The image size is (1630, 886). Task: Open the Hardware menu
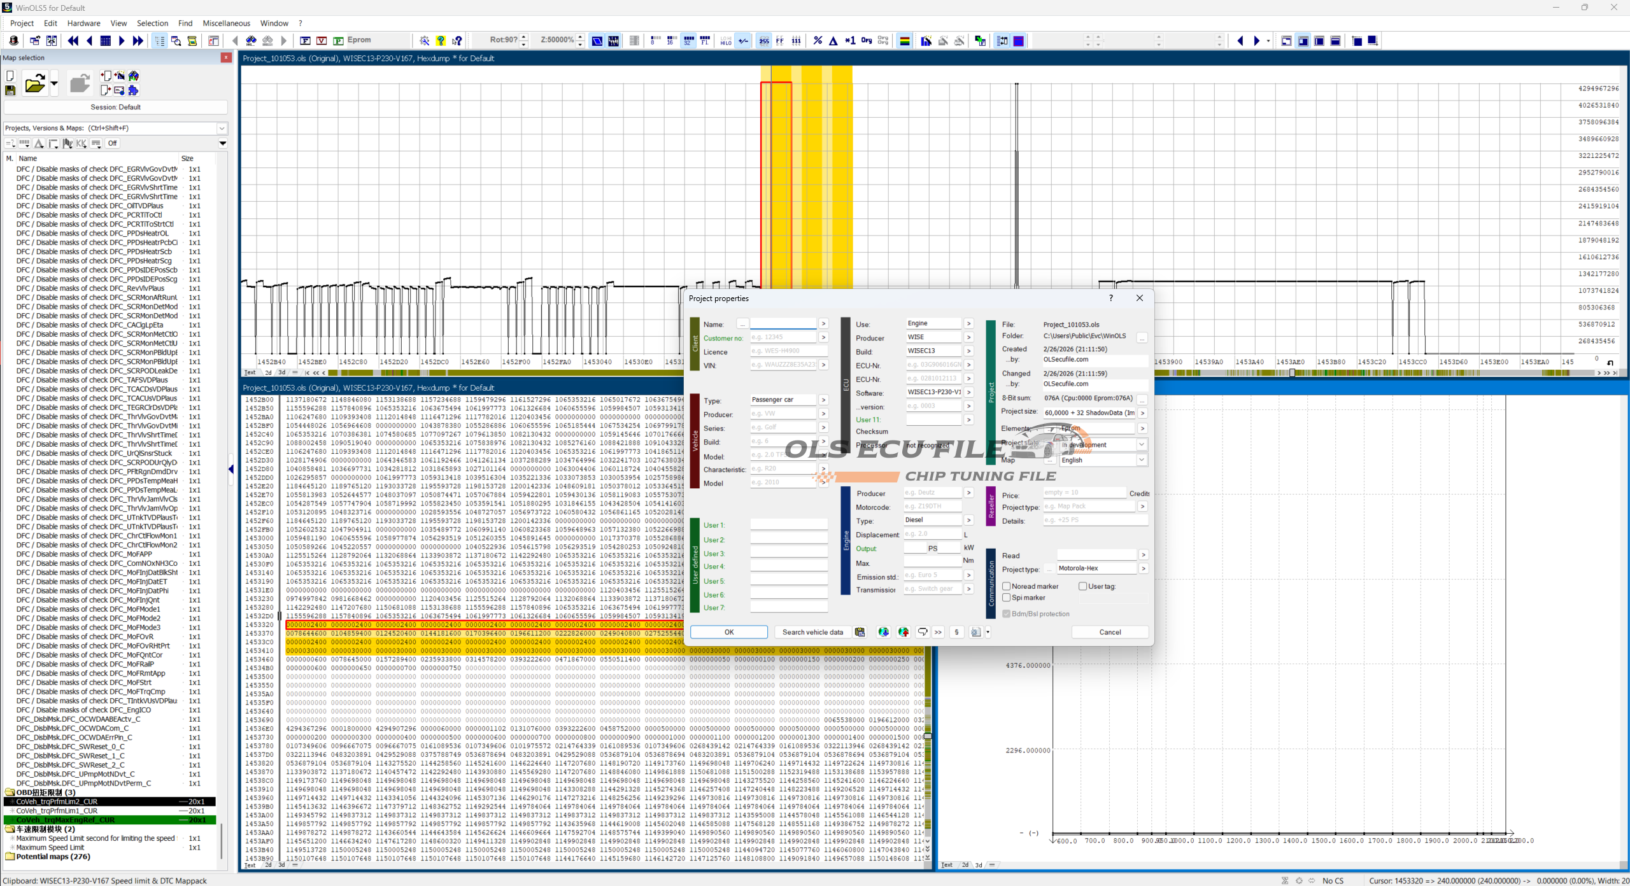coord(83,23)
